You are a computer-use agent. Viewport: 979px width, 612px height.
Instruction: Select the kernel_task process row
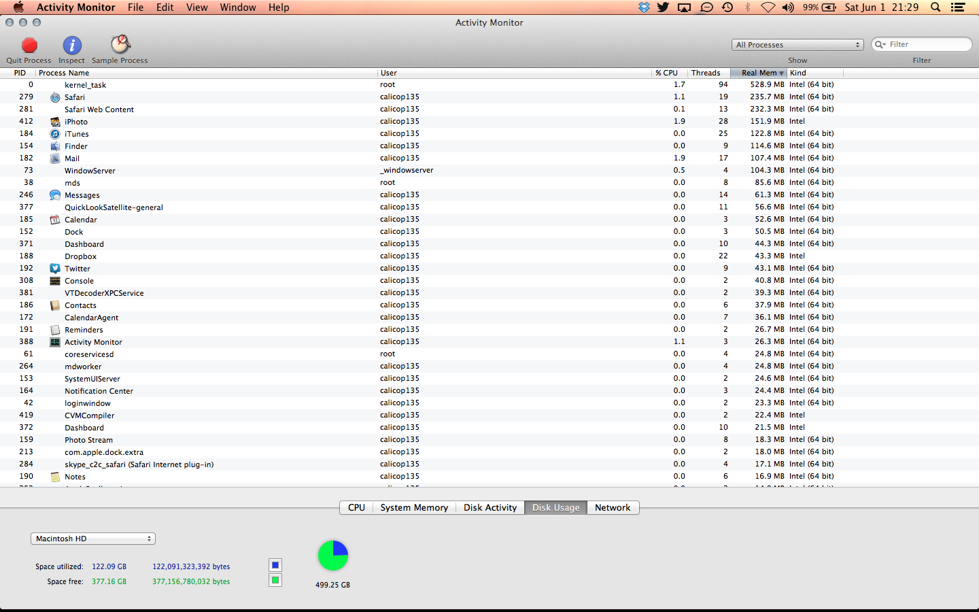pos(489,85)
